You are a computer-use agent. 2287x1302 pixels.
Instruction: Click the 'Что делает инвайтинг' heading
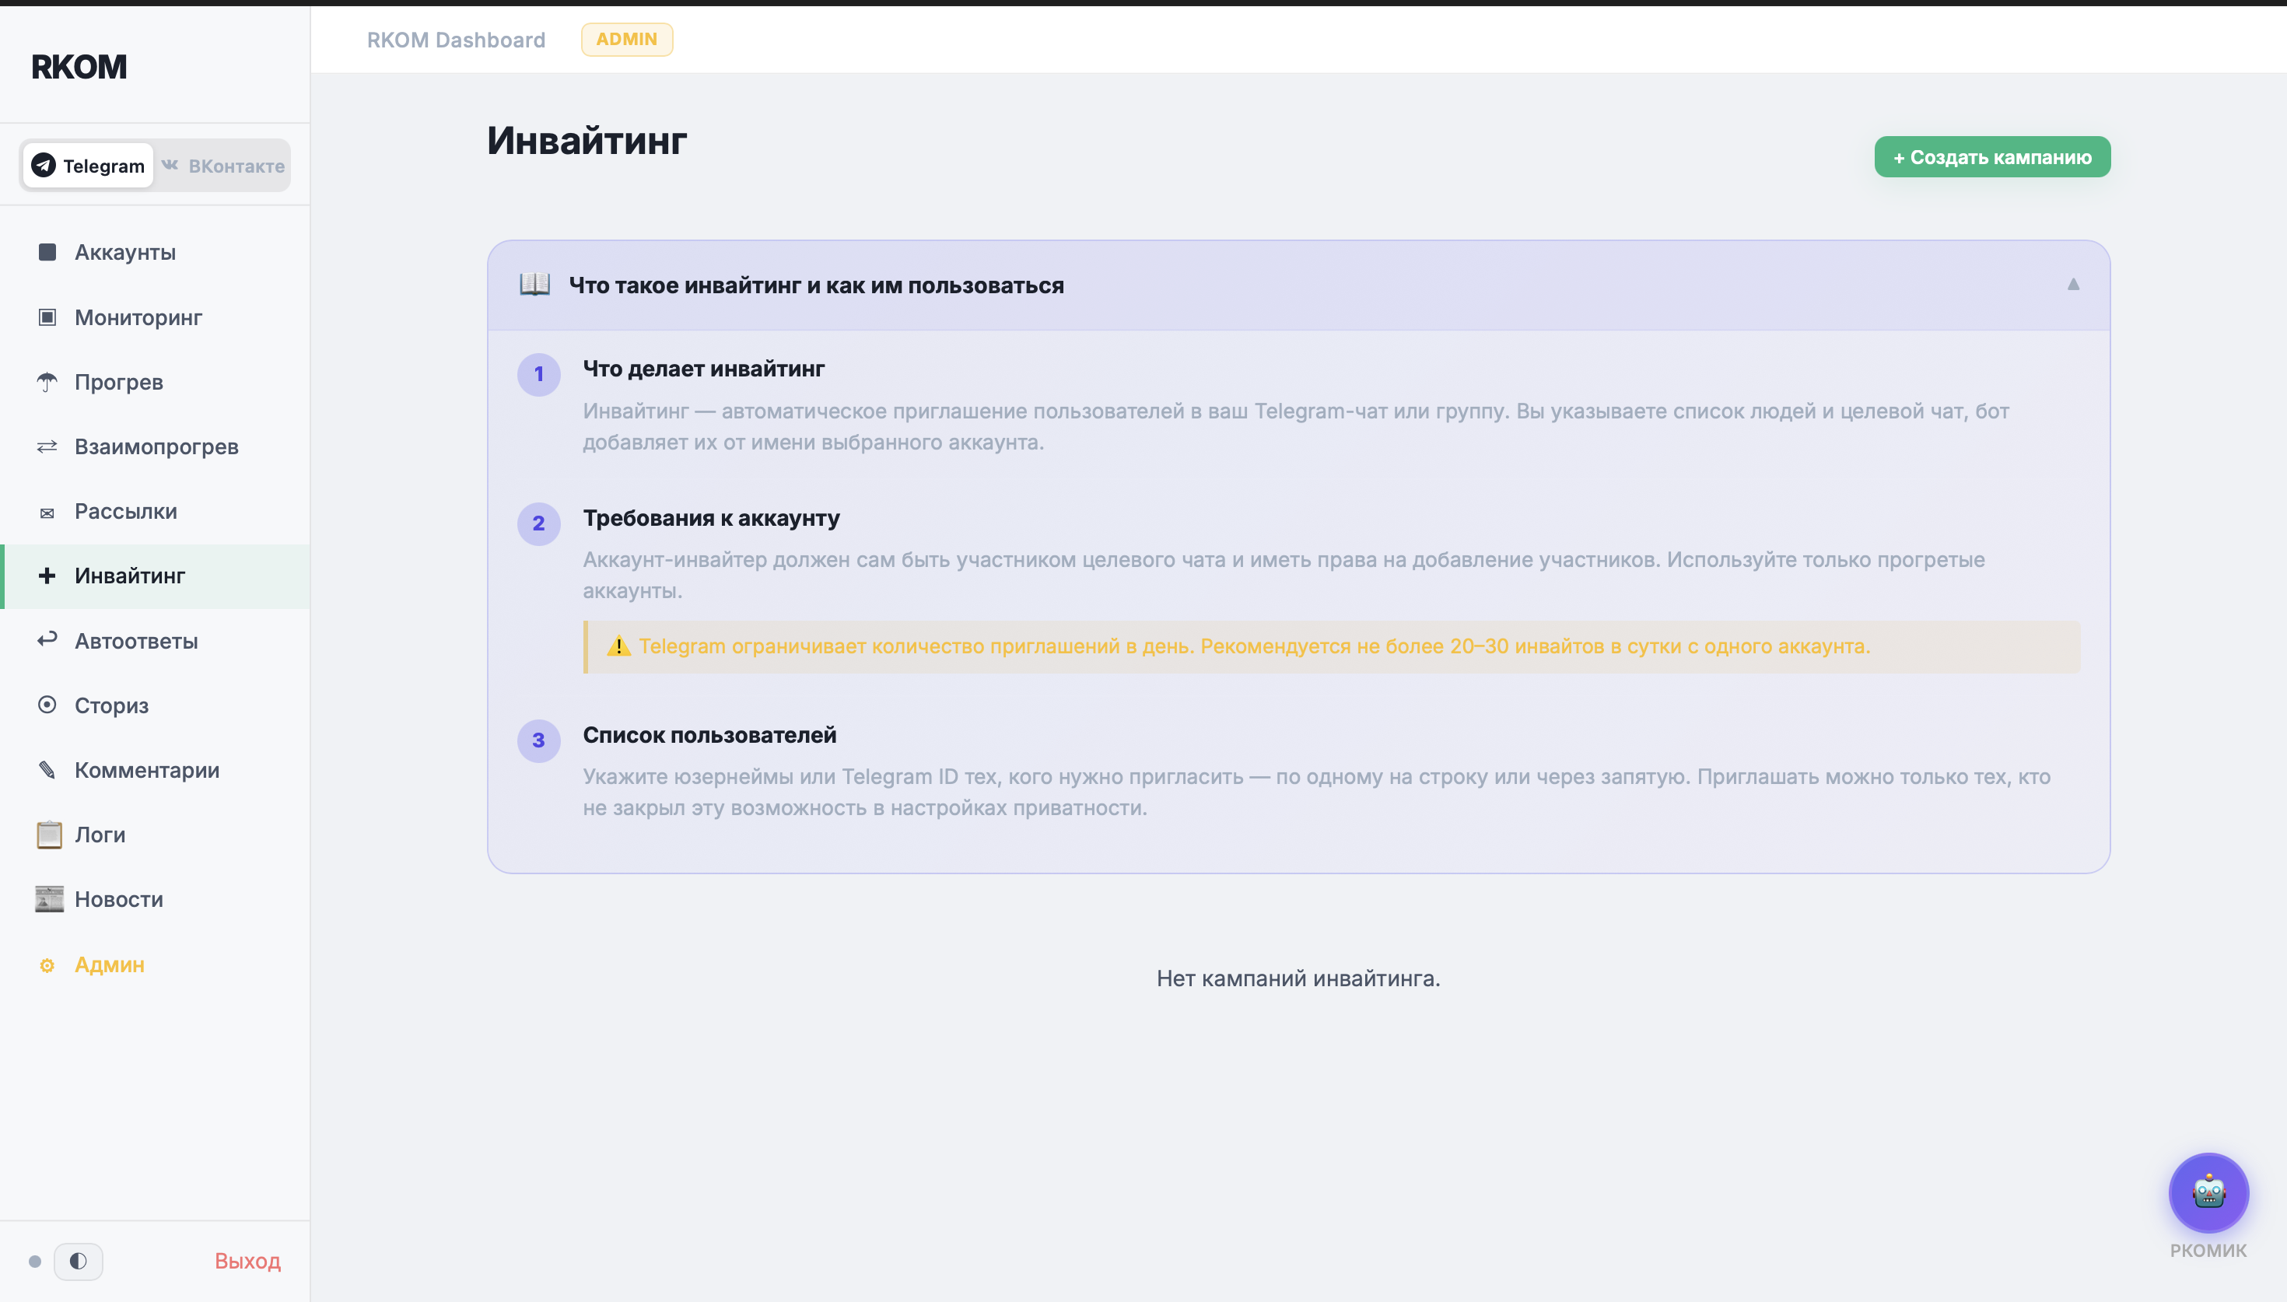[704, 369]
